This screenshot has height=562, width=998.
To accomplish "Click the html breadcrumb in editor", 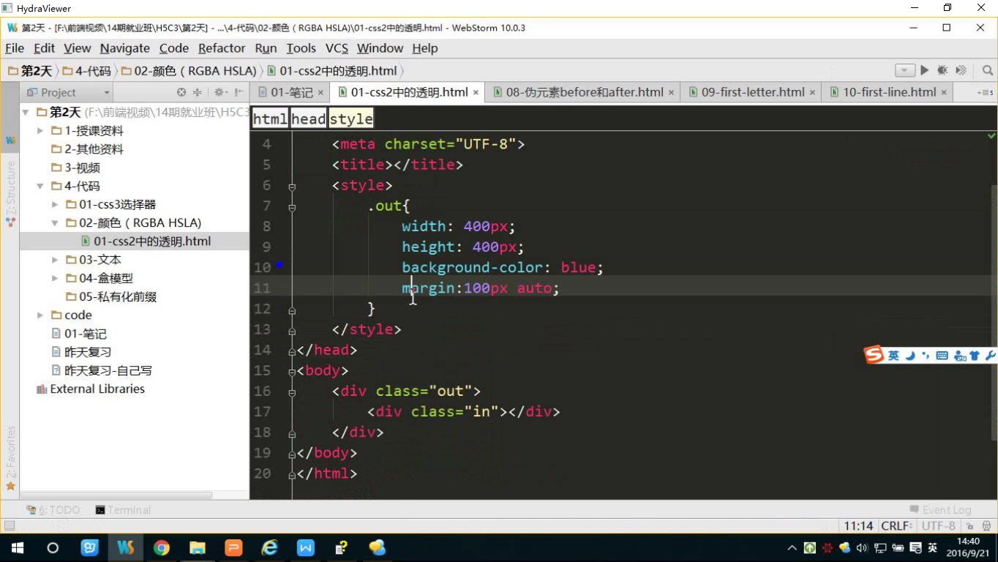I will click(270, 119).
